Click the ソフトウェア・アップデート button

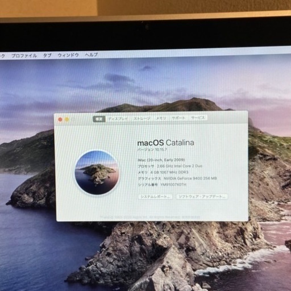[x=202, y=197]
